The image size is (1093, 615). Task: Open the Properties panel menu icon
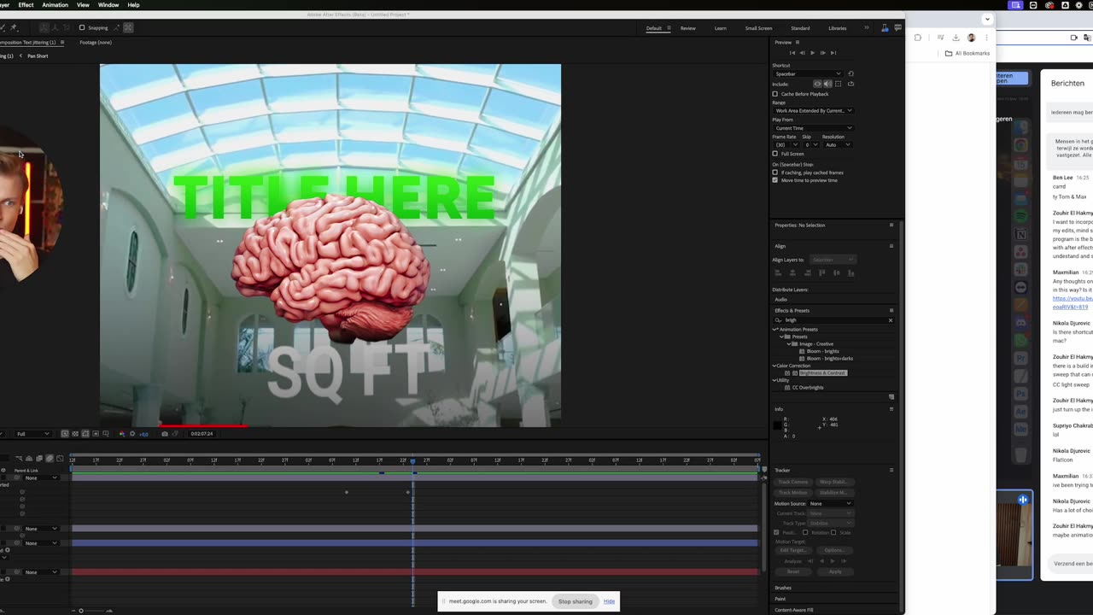[x=891, y=225]
